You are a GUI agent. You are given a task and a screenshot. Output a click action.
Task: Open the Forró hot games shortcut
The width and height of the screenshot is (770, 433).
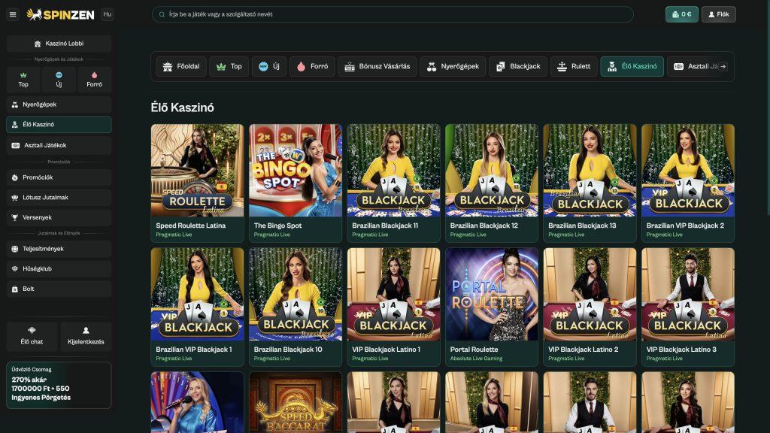coord(94,79)
